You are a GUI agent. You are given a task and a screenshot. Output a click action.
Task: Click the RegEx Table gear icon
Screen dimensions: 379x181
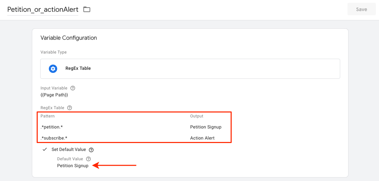(53, 69)
